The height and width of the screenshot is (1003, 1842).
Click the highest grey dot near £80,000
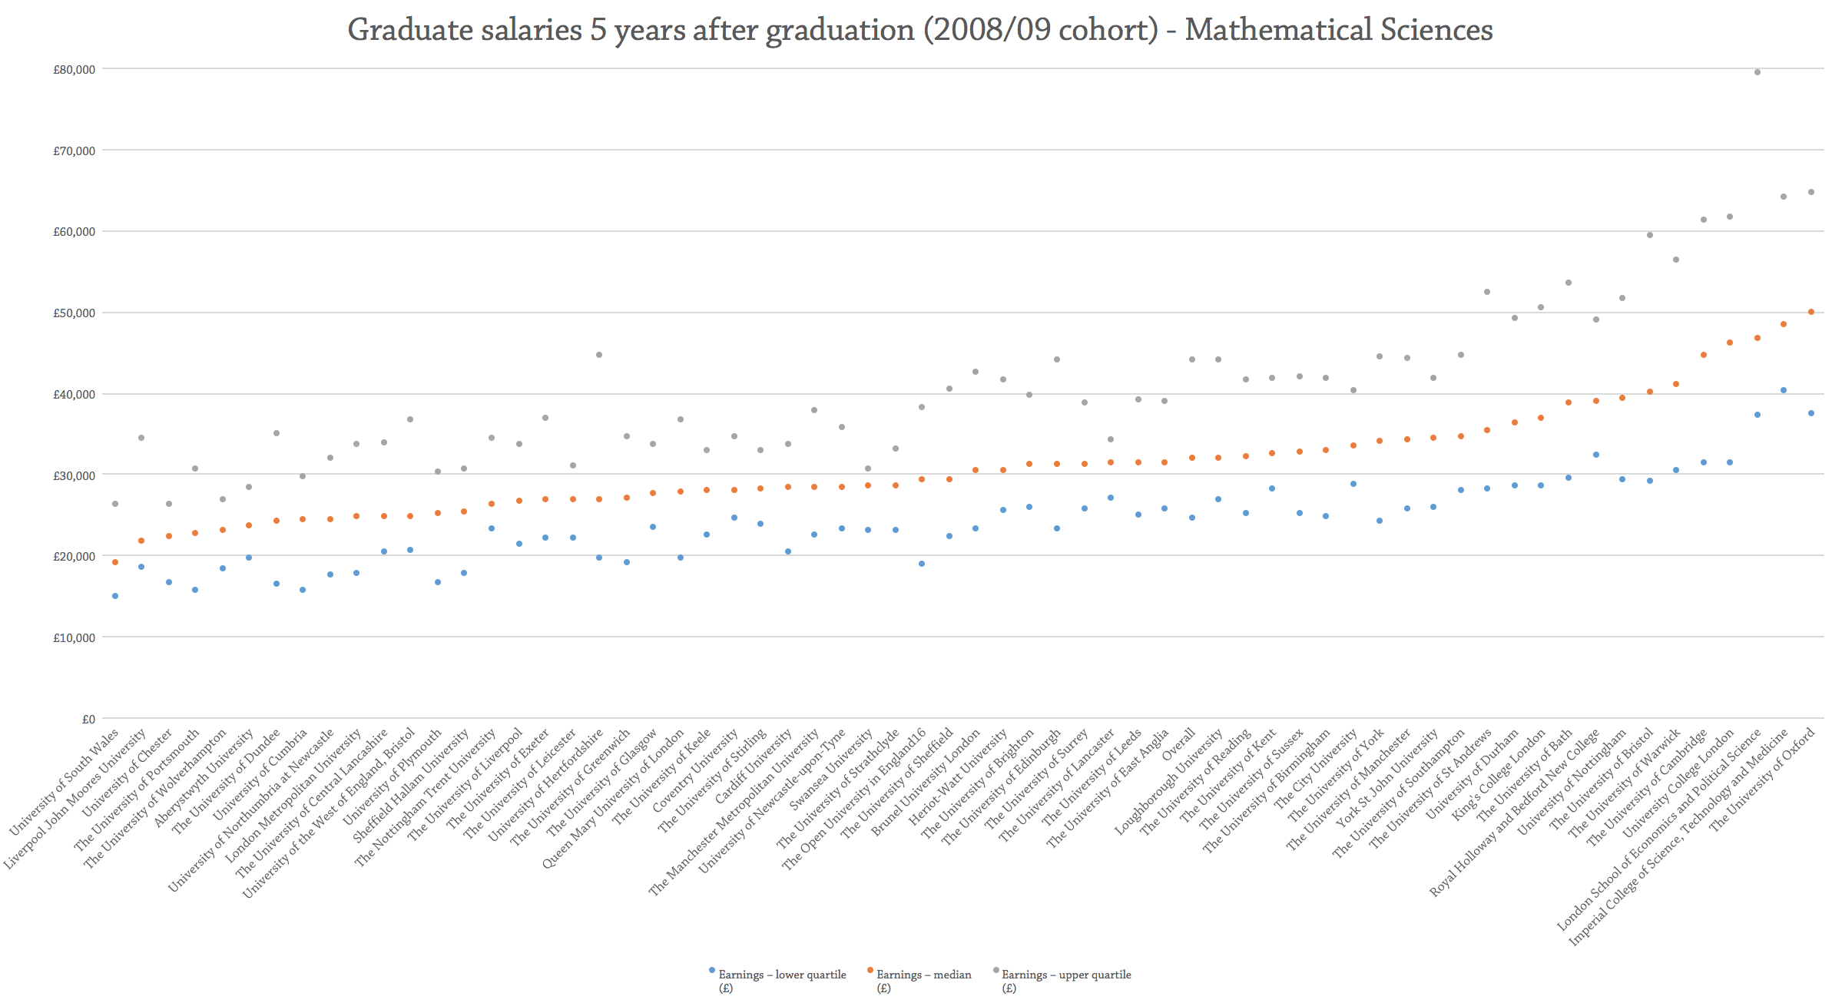pos(1757,72)
